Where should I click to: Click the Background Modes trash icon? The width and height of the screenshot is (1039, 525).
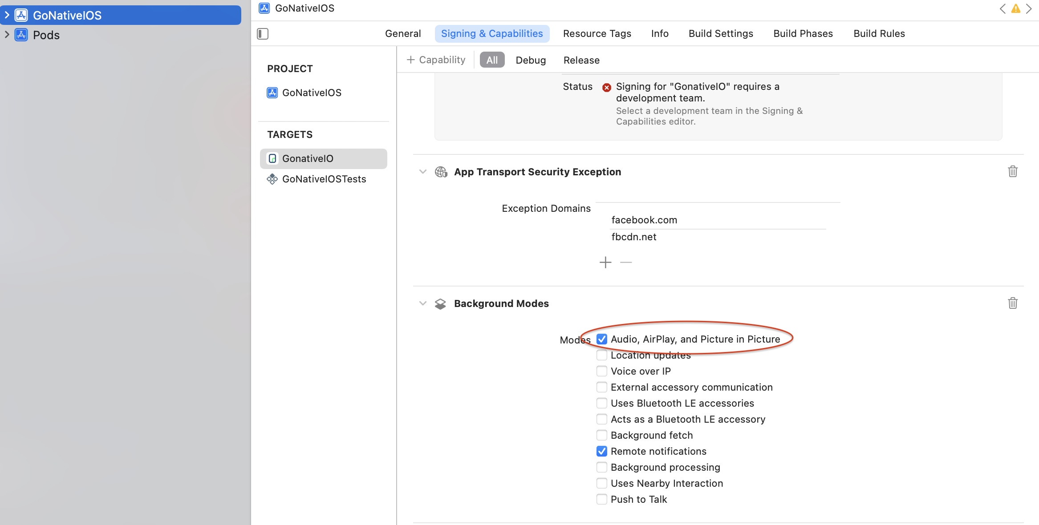(1012, 303)
